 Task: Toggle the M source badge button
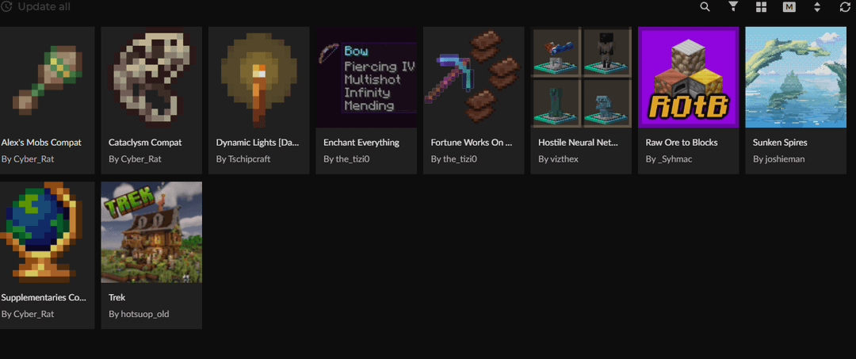[789, 7]
